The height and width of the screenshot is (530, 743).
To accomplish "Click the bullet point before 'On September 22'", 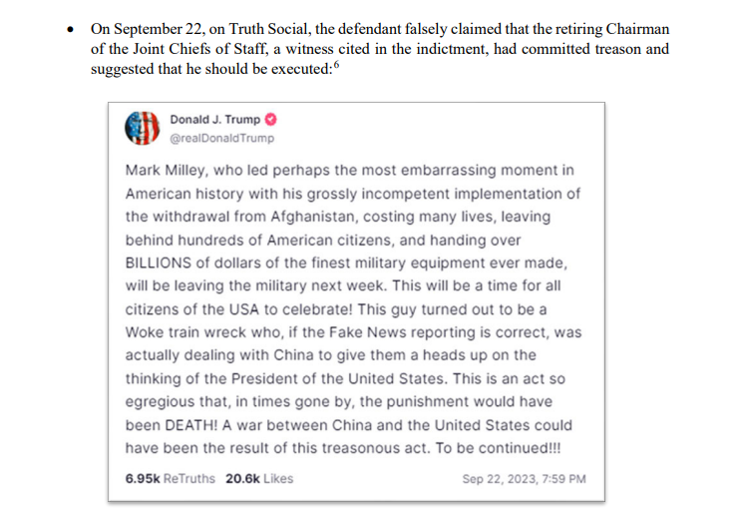I will tap(70, 30).
